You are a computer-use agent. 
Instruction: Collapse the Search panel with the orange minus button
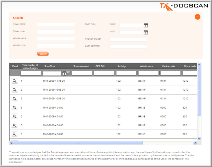pos(198,17)
